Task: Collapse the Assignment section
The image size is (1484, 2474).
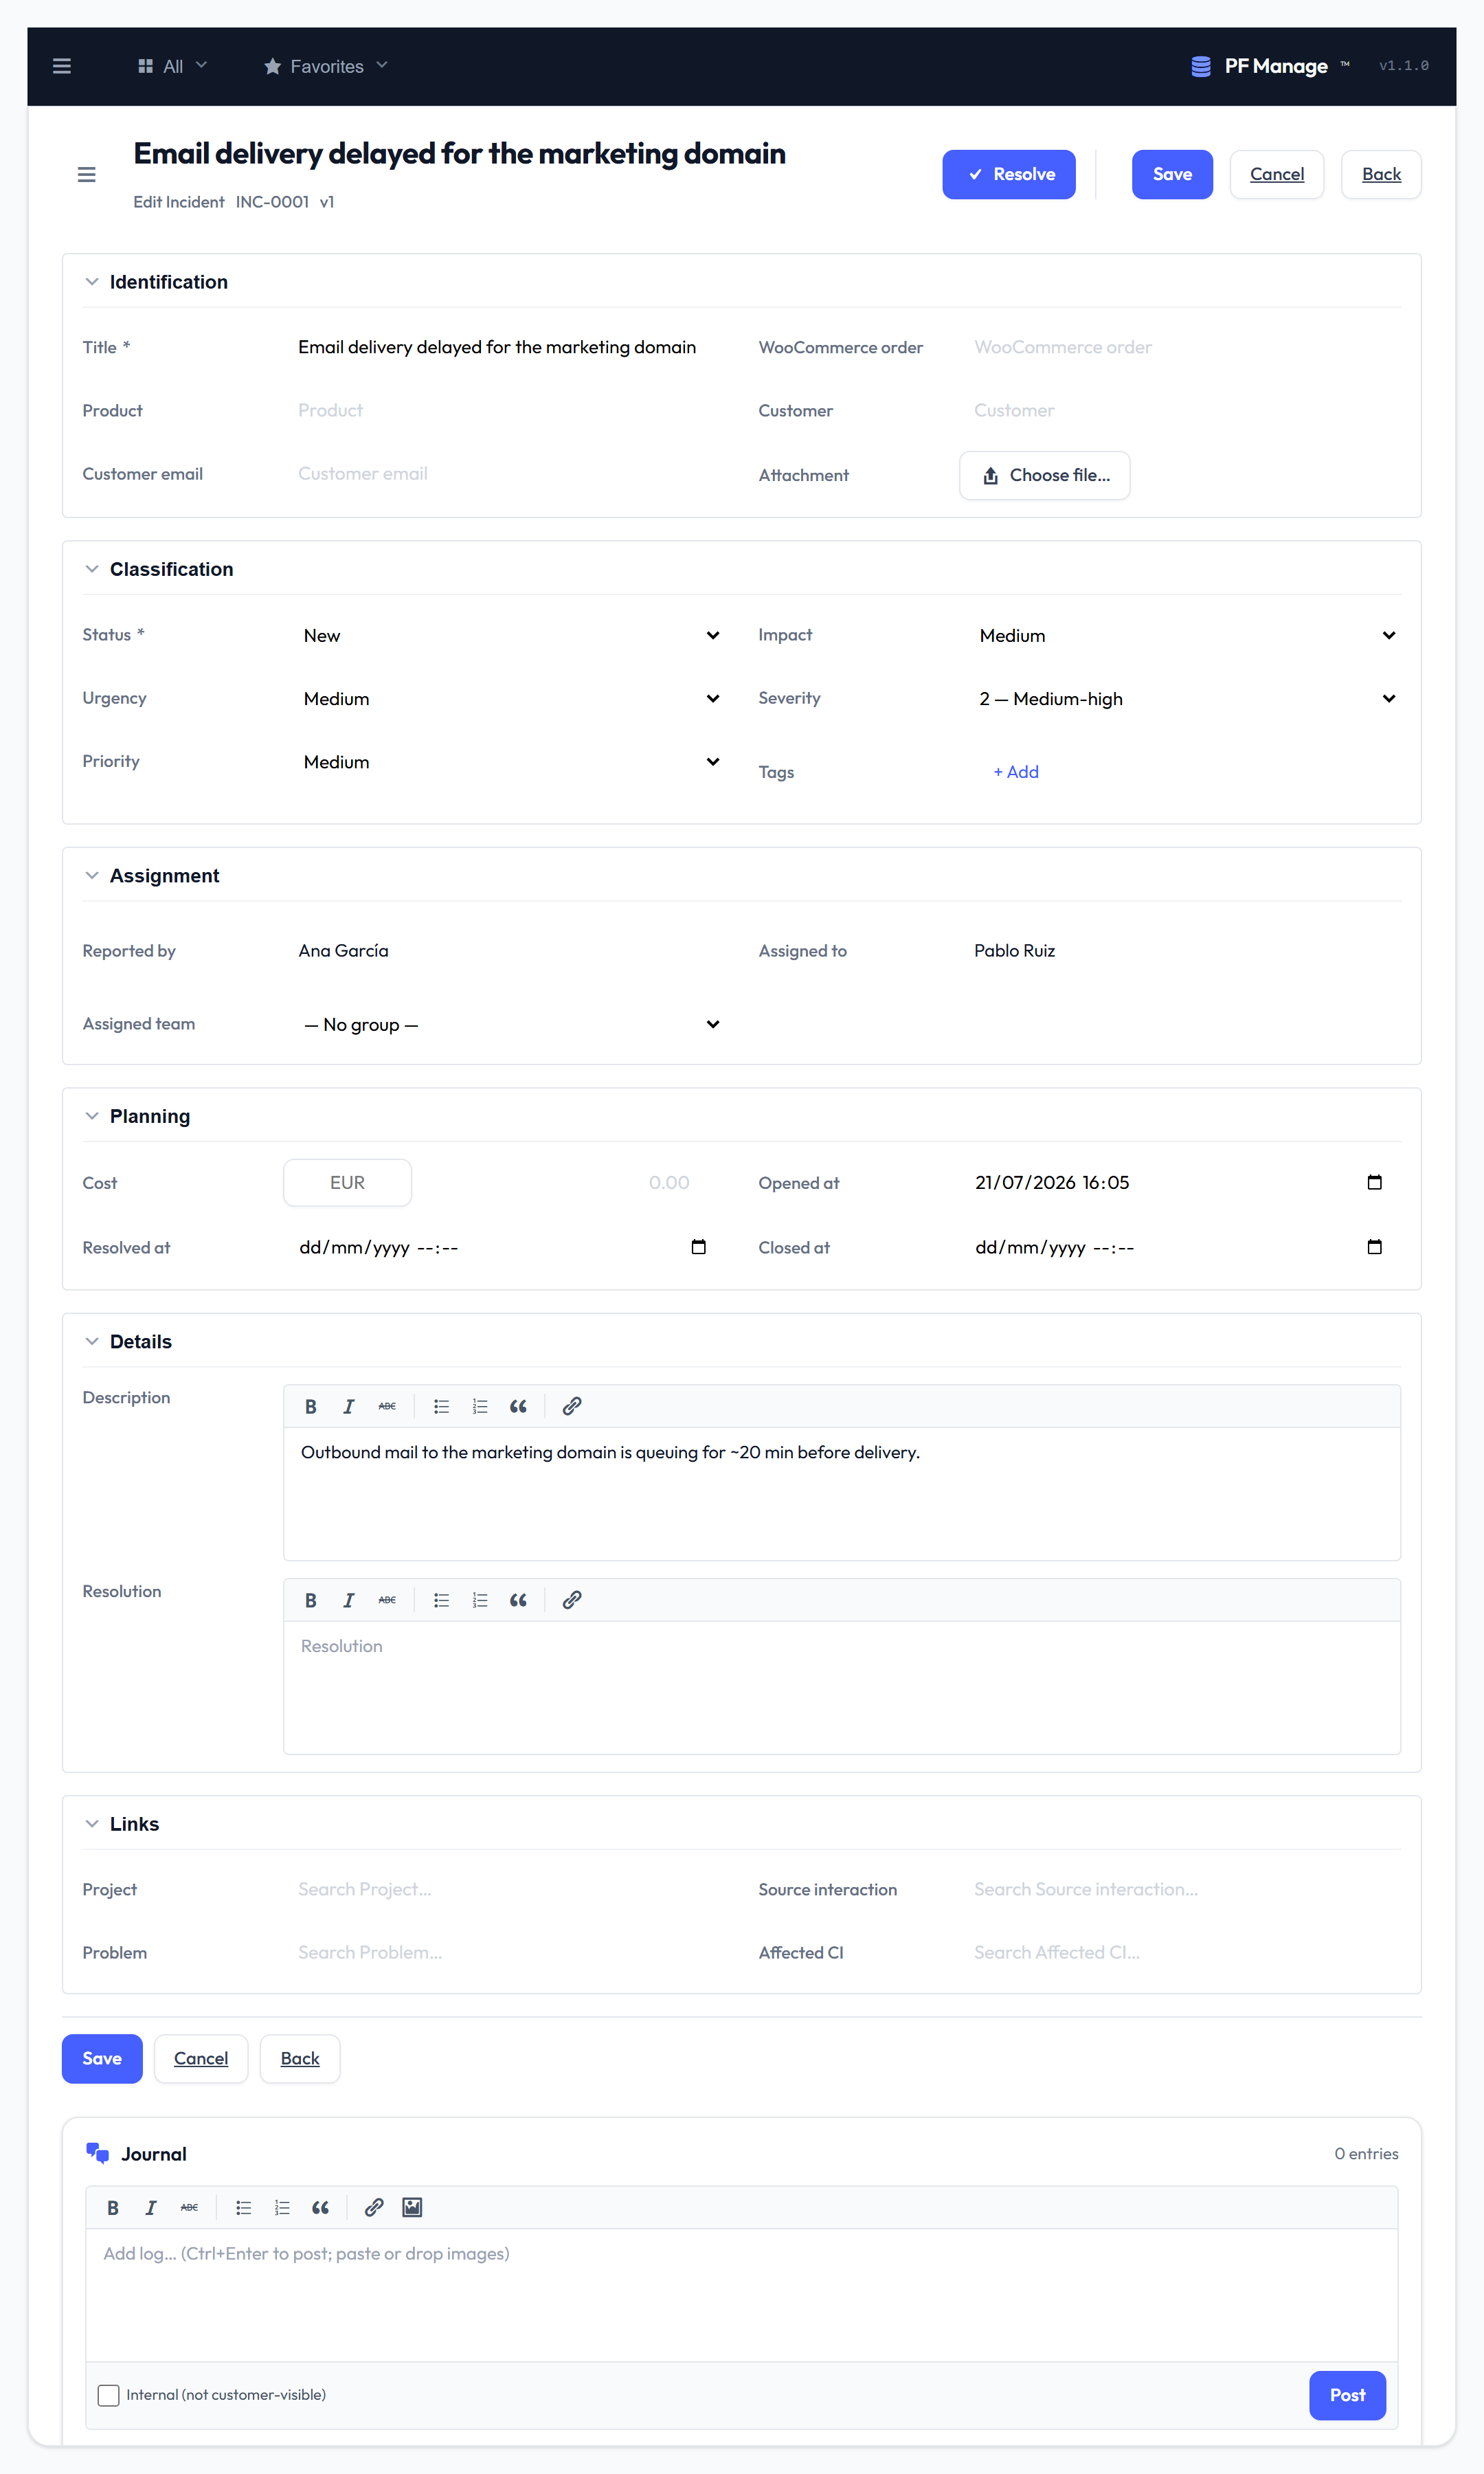Action: point(92,875)
